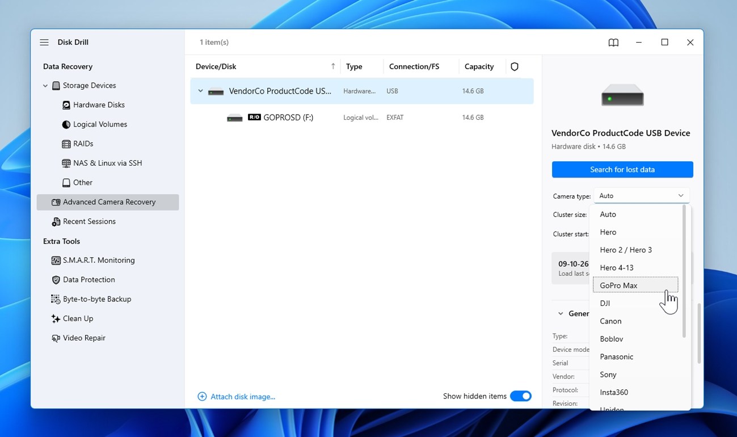This screenshot has height=437, width=737.
Task: Open the hamburger menu beside Disk Drill
Action: point(44,43)
